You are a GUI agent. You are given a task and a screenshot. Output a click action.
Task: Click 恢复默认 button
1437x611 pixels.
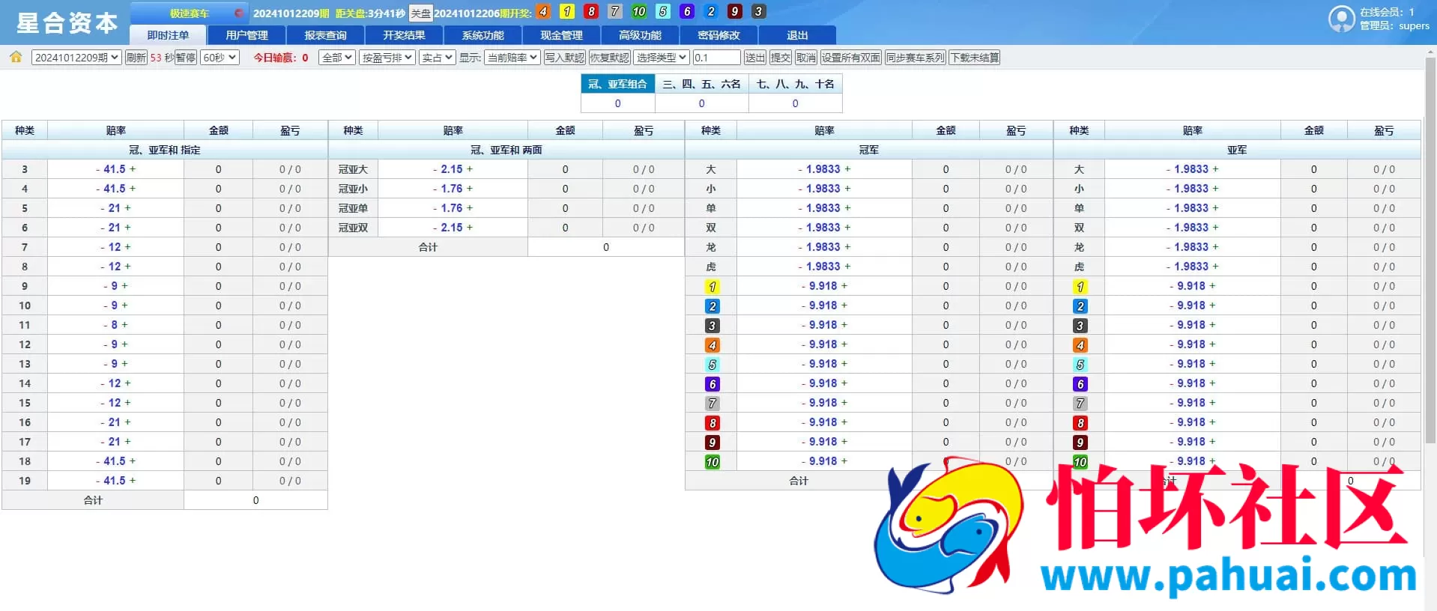pos(609,58)
